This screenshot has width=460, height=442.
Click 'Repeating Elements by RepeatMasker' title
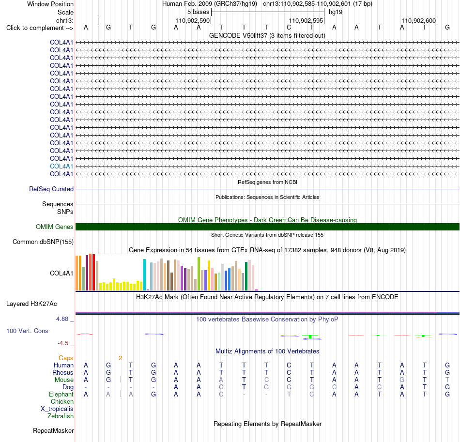click(x=268, y=424)
